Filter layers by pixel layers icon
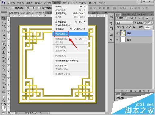This screenshot has height=115, width=155. click(131, 18)
